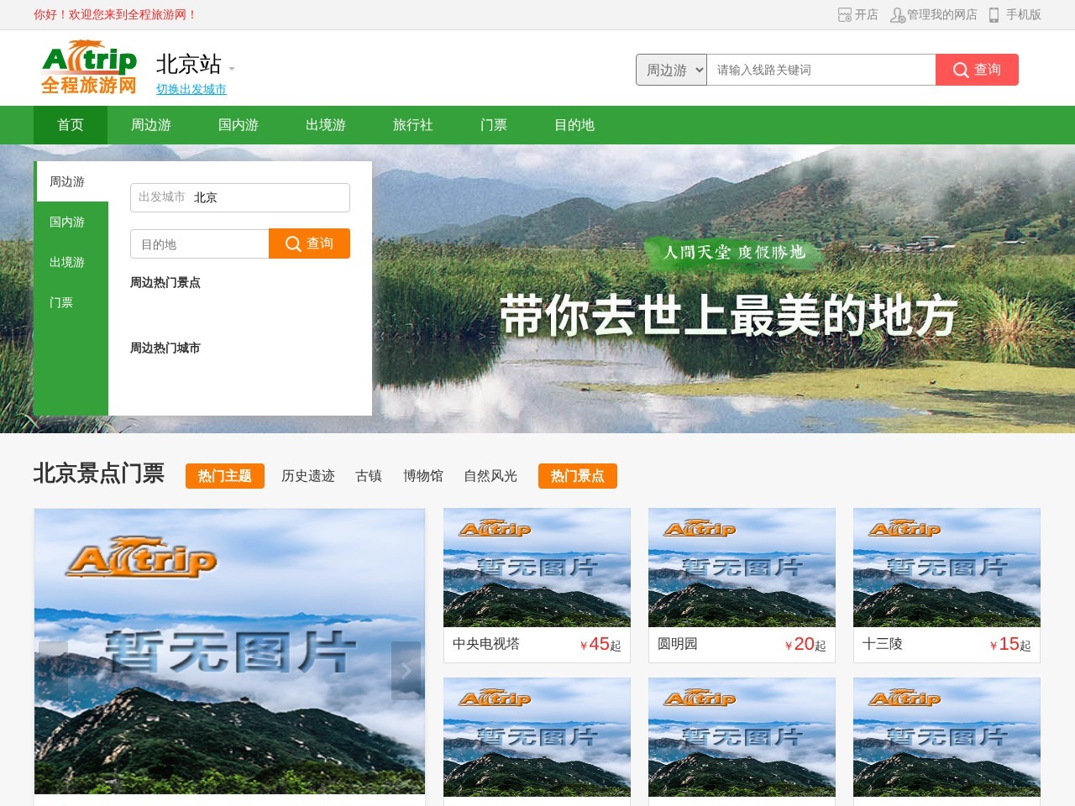
Task: Click the magnifier icon on red 查询 button
Action: [x=960, y=71]
